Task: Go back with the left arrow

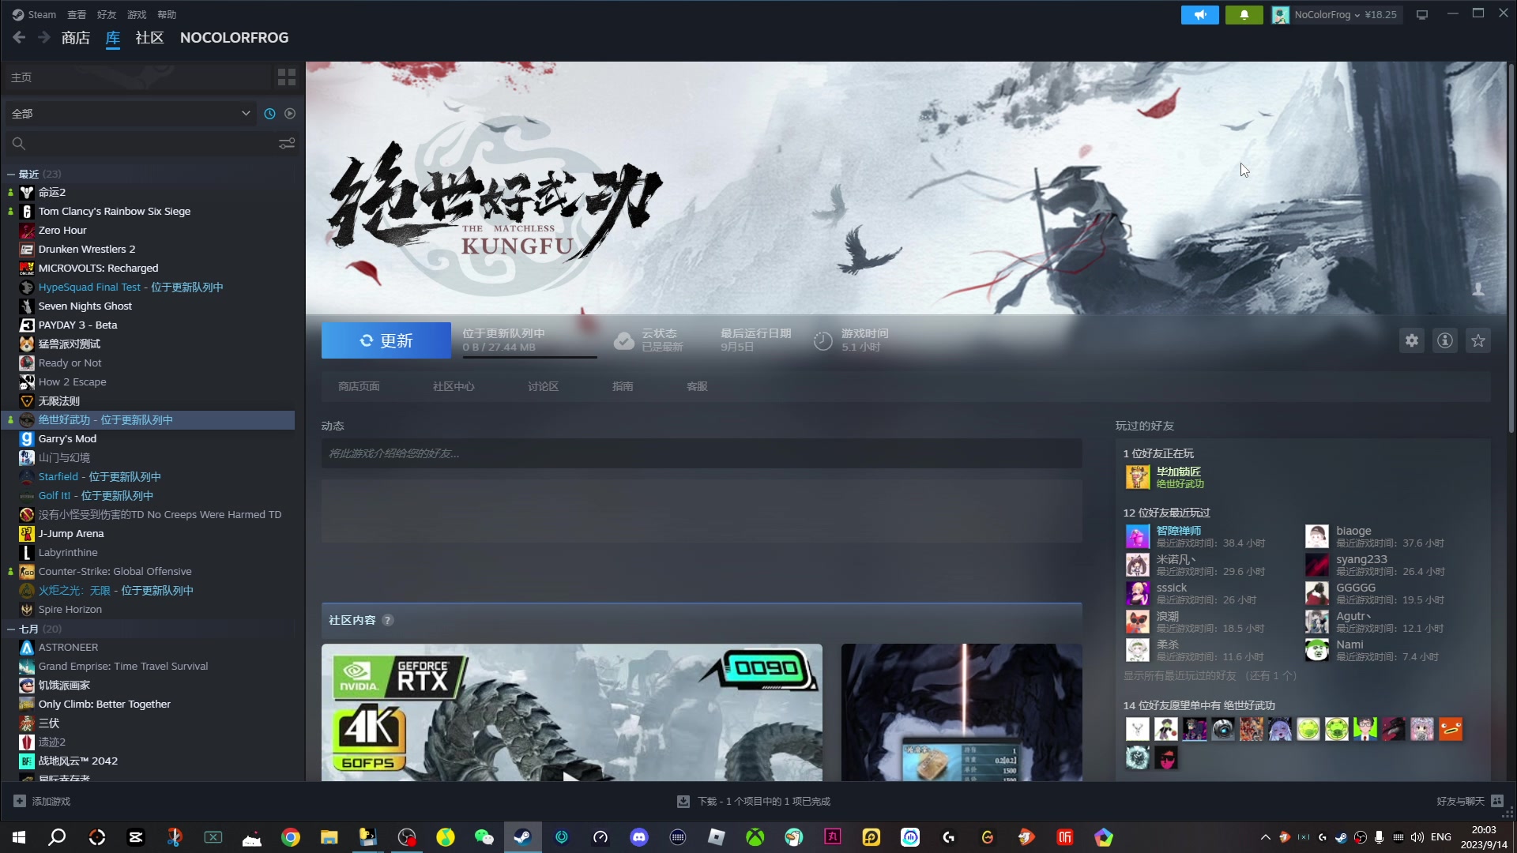Action: point(19,37)
